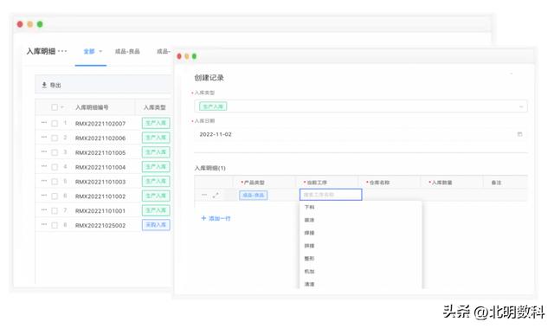Tick checkbox for row RMX20221102006

tap(55, 138)
